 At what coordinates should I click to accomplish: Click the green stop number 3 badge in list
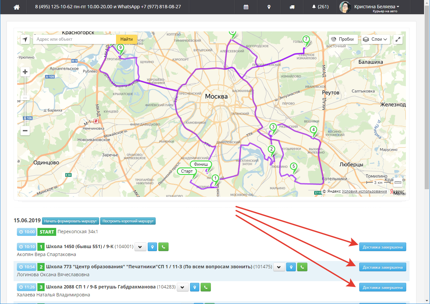point(41,287)
